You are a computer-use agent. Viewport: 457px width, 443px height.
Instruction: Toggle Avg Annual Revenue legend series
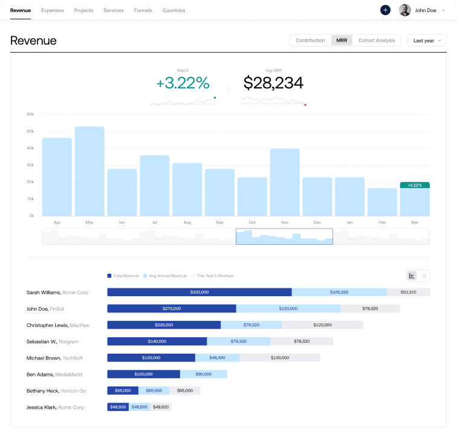[164, 276]
